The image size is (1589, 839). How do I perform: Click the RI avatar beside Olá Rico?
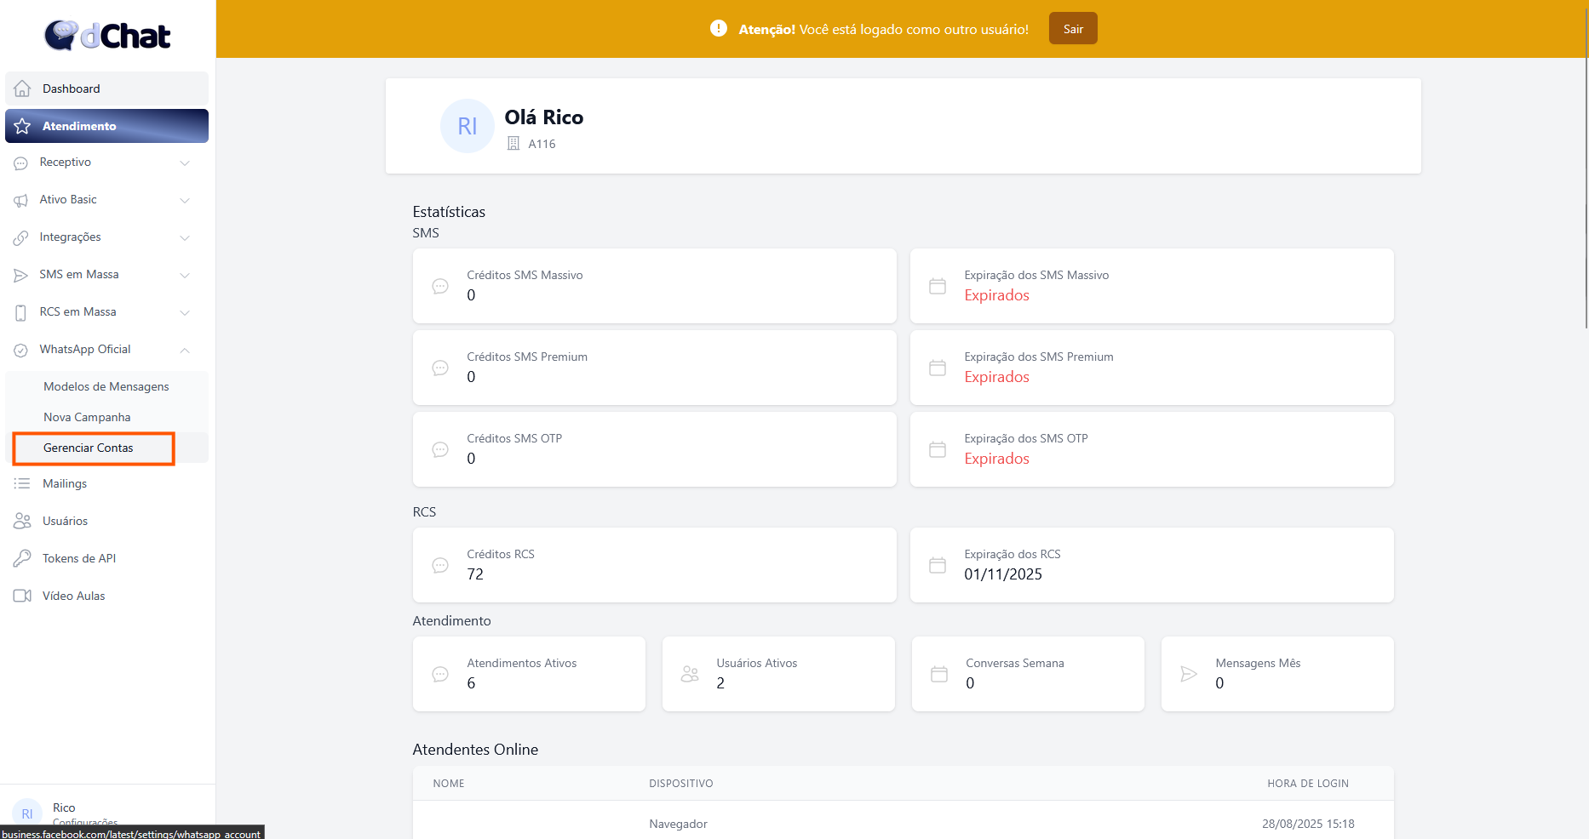[x=467, y=127]
